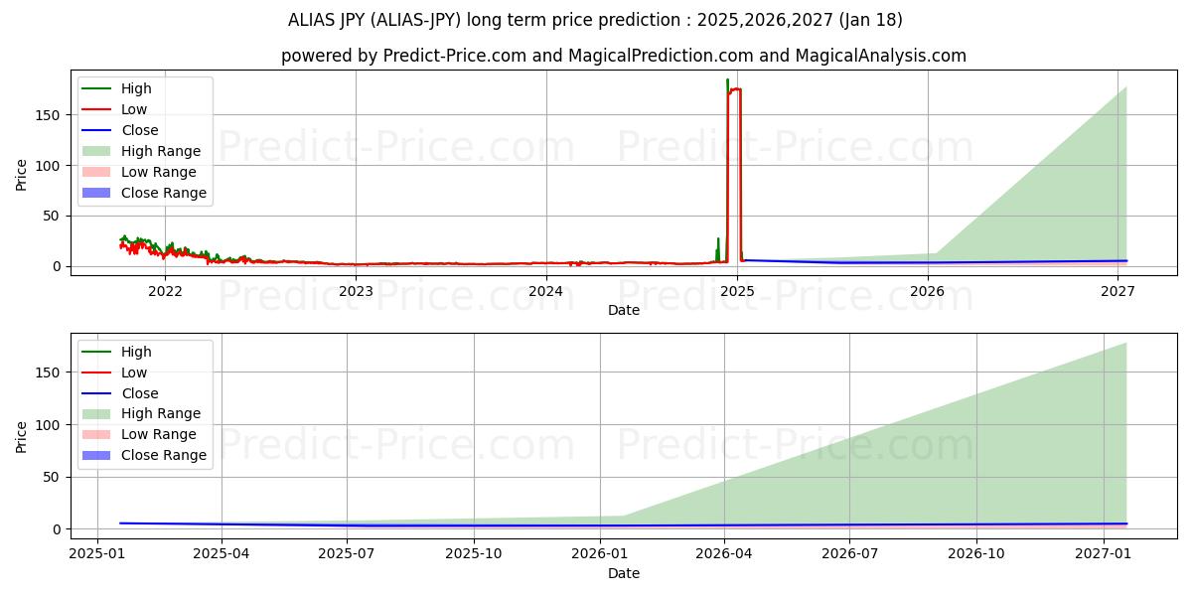The image size is (1192, 596).
Task: Click the green High Range swatch in bottom legend
Action: coord(97,413)
